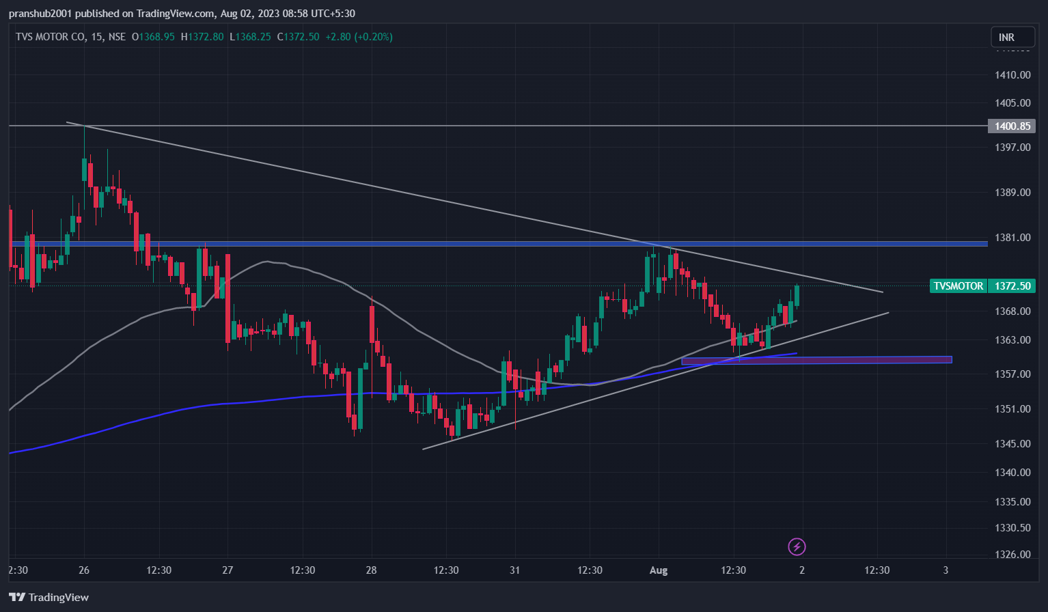Select the purple support zone rectangle

point(816,360)
